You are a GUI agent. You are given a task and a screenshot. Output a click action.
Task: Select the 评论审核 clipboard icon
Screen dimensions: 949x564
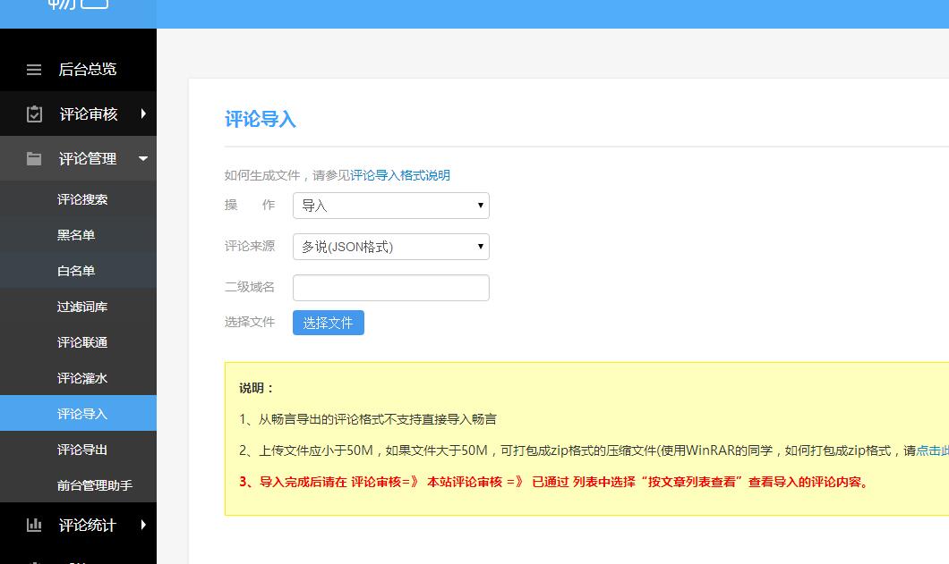pyautogui.click(x=34, y=114)
